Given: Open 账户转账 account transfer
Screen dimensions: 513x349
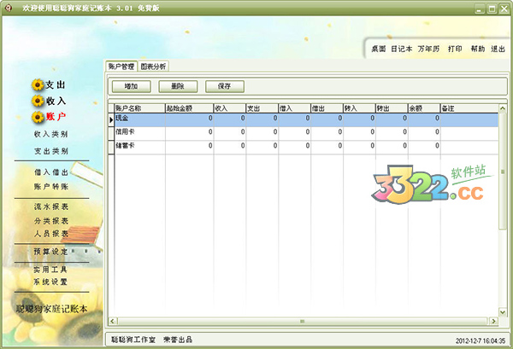Looking at the screenshot, I should pyautogui.click(x=50, y=186).
